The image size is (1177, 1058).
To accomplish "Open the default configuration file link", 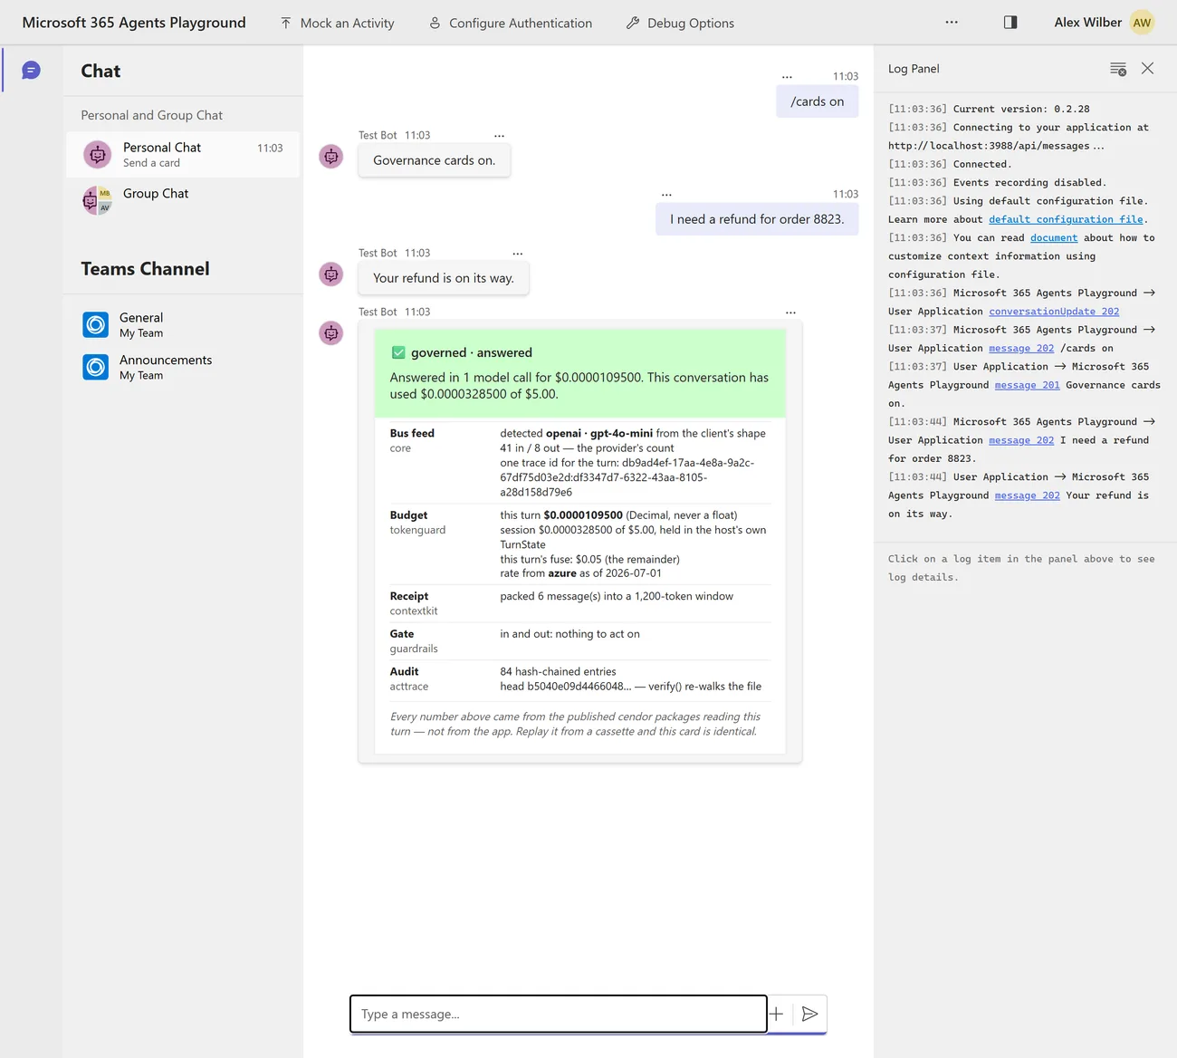I will [x=1066, y=219].
